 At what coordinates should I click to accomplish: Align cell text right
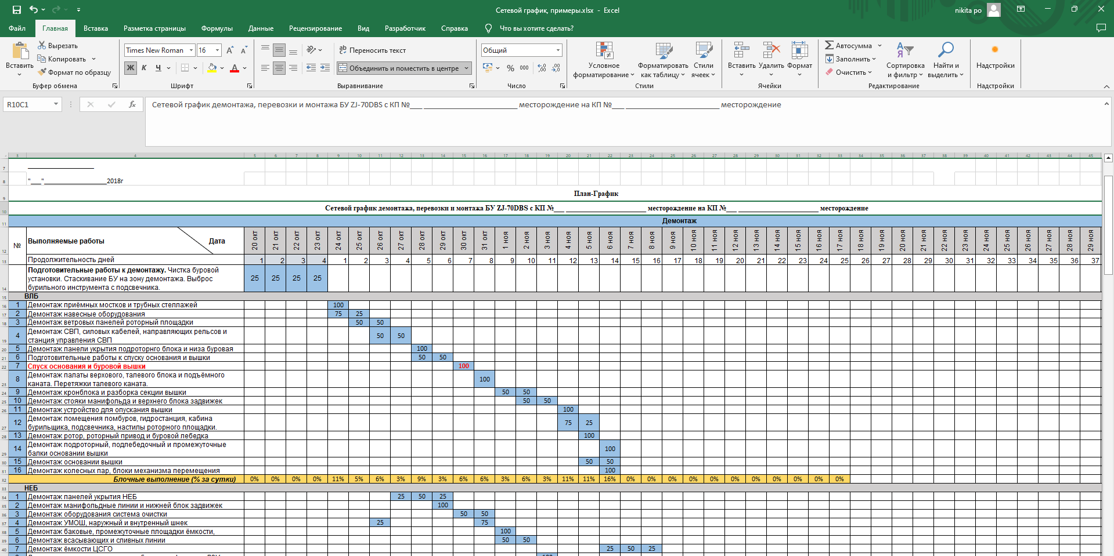293,68
